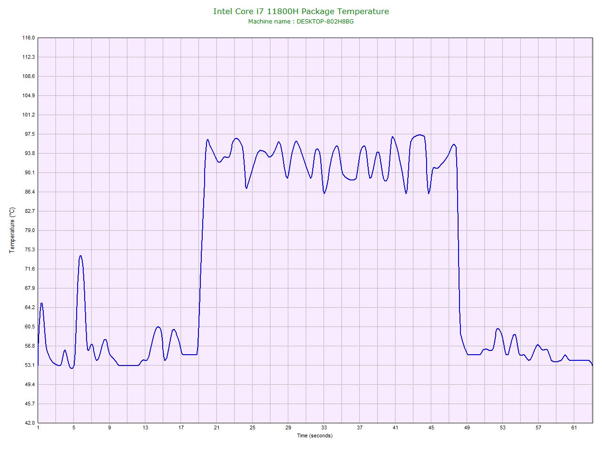This screenshot has height=451, width=602.
Task: Click the time axis label 45
Action: [x=431, y=428]
